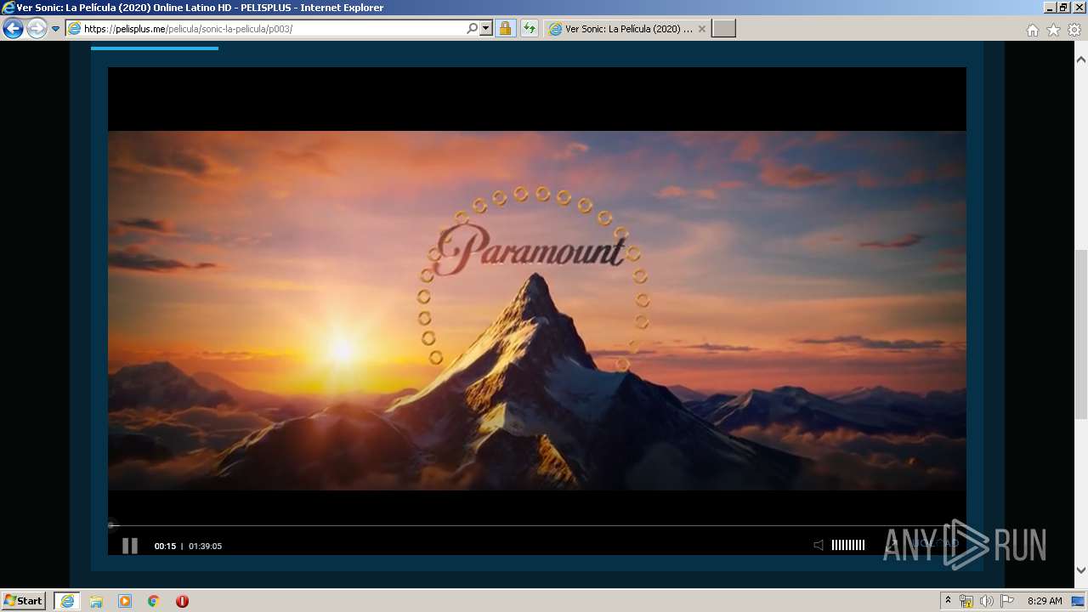Screen dimensions: 1088x612
Task: Launch Windows Media Player from taskbar
Action: [125, 601]
